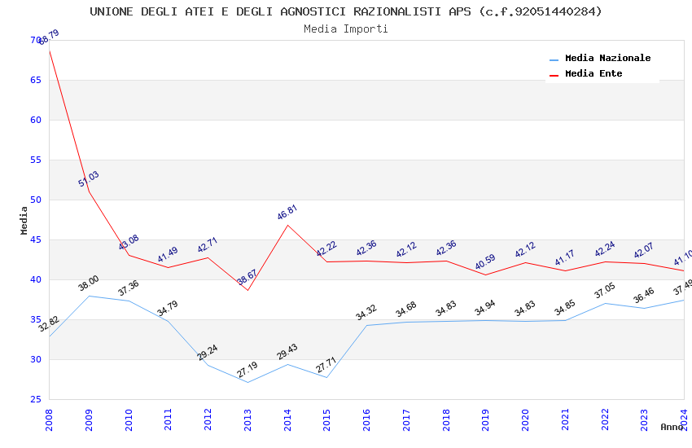Click the x-axis year label 2023
Screen dimensions: 692x448
pyautogui.click(x=644, y=419)
